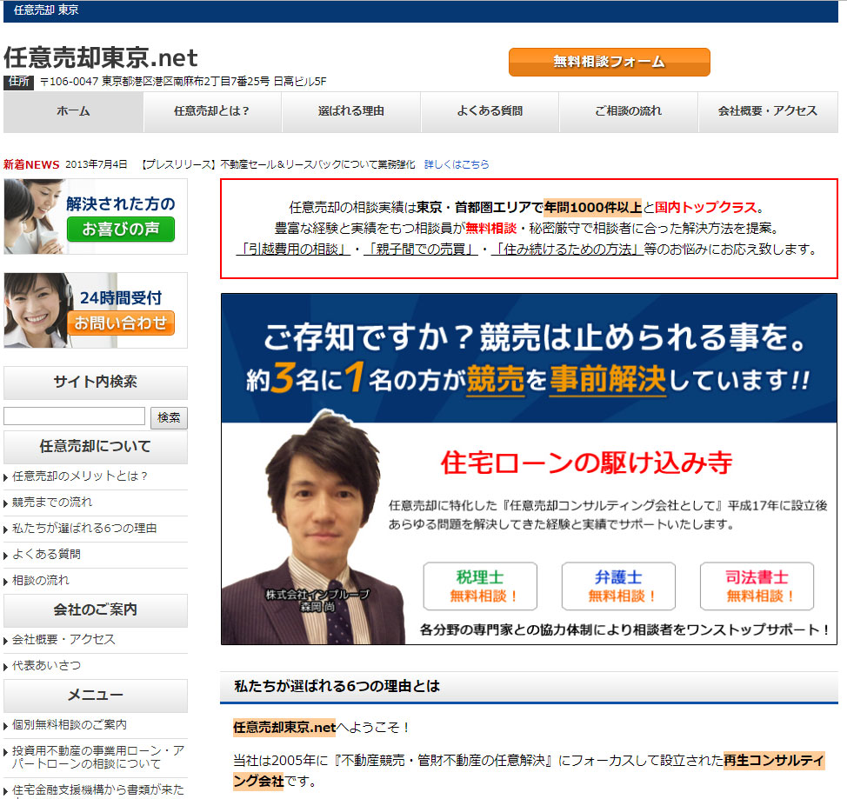847x799 pixels.
Task: Select 任意売却とは？ in navigation bar
Action: coord(212,111)
